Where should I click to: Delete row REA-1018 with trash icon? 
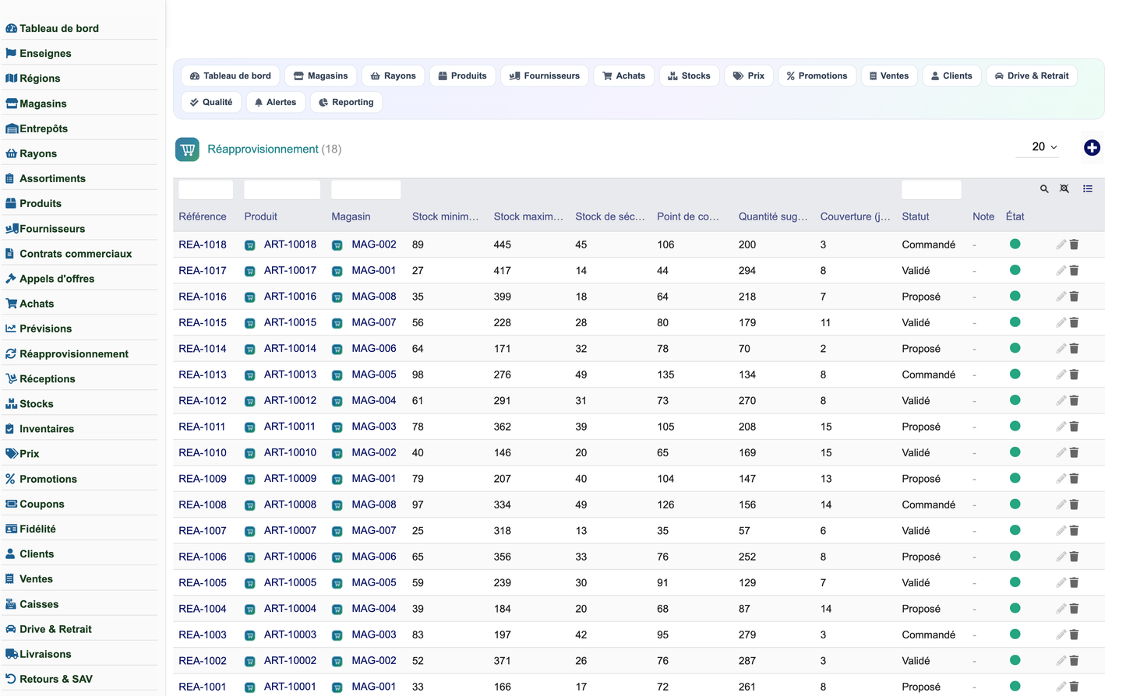click(x=1074, y=244)
